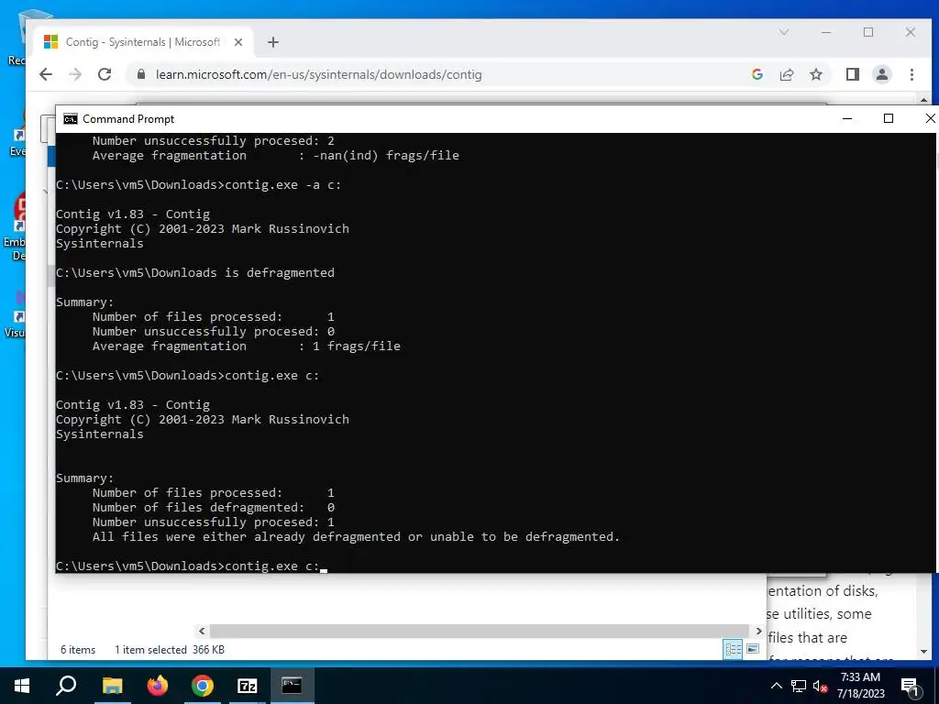This screenshot has height=704, width=939.
Task: Open the Windows Start menu
Action: (22, 686)
